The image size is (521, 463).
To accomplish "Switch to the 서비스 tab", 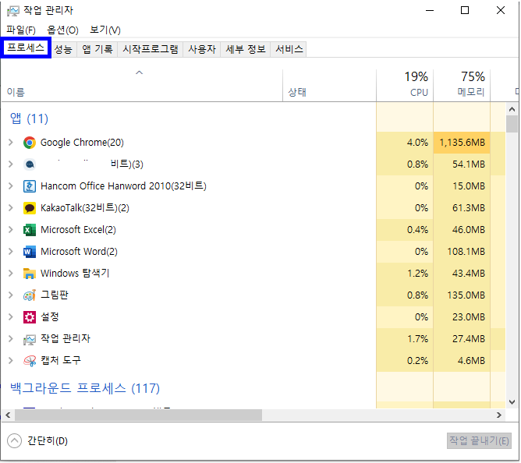I will (x=289, y=49).
